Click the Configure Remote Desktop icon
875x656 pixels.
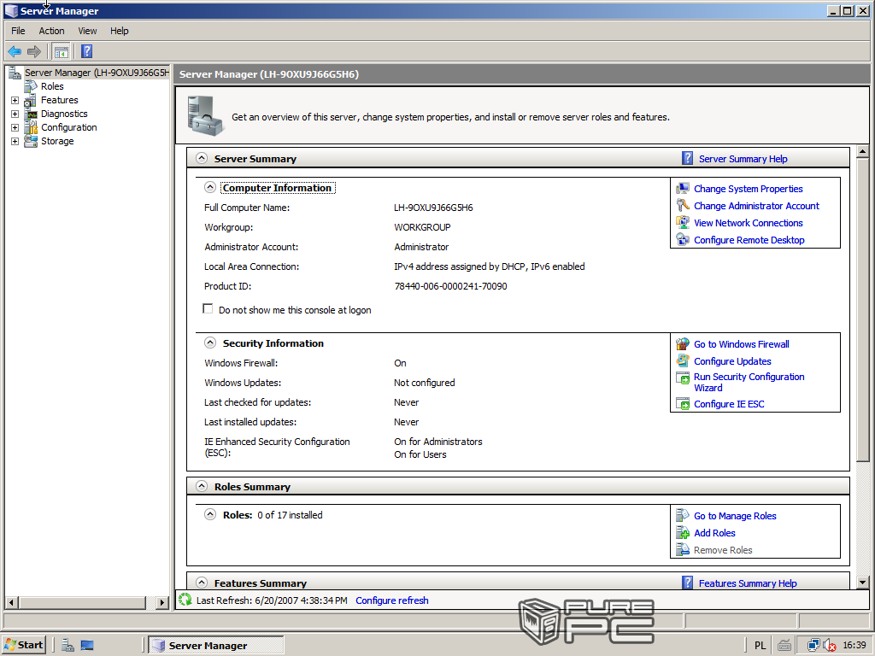[x=683, y=240]
